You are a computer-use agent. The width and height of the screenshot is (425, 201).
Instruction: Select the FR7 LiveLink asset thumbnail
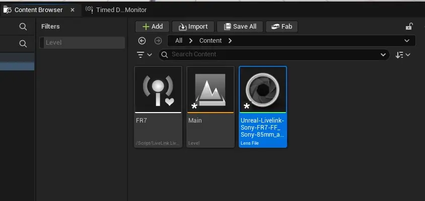point(158,89)
